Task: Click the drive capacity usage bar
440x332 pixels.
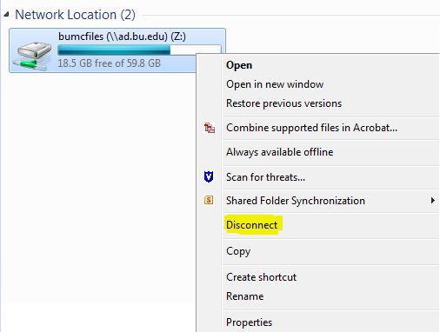Action: tap(139, 50)
